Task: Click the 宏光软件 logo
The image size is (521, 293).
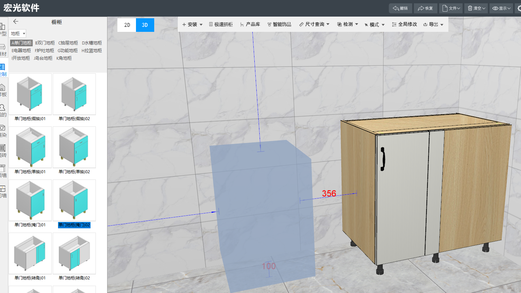Action: pyautogui.click(x=21, y=8)
